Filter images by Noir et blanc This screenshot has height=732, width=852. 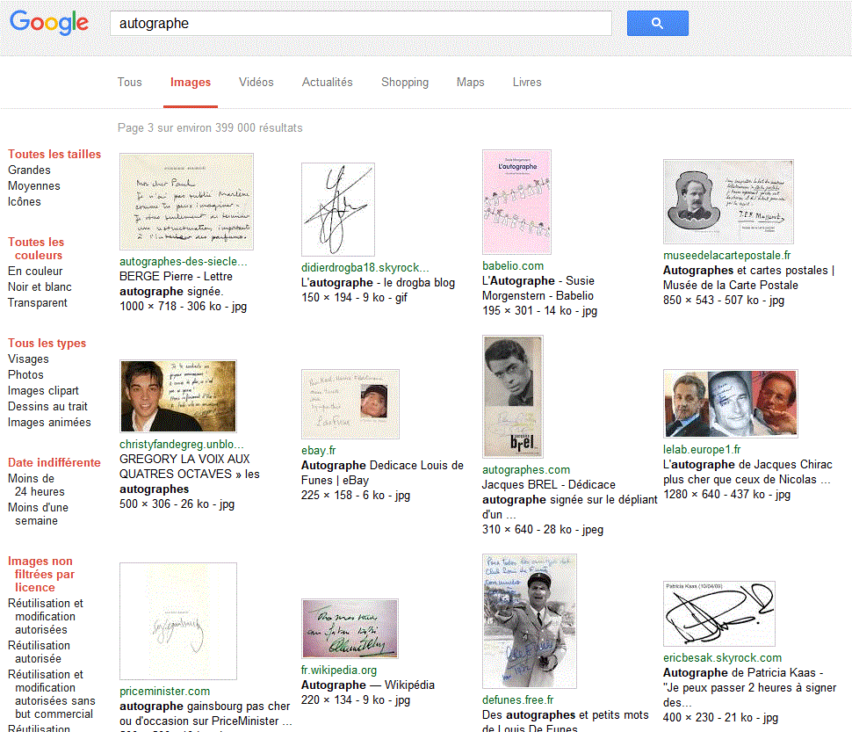pos(40,287)
